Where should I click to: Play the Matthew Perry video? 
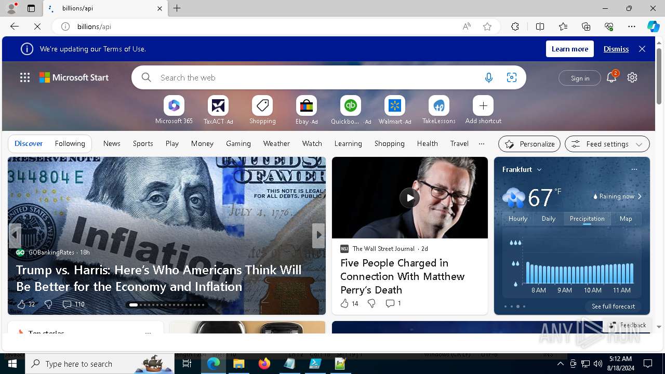click(x=409, y=197)
